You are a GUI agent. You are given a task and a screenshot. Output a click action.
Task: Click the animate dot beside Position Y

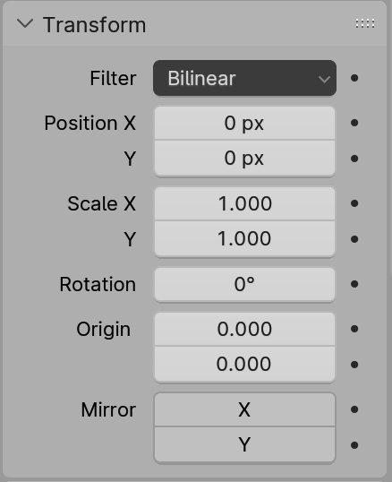354,159
